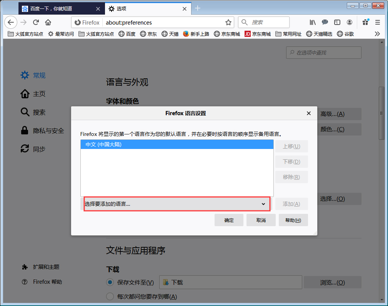Open 隐私与安全 settings in the sidebar
The image size is (388, 306).
42,130
